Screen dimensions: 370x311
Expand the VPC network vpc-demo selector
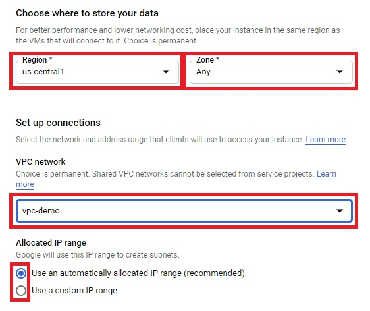184,211
